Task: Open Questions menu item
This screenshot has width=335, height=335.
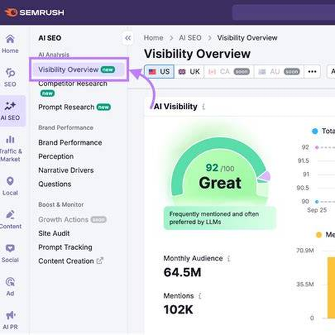Action: (55, 184)
